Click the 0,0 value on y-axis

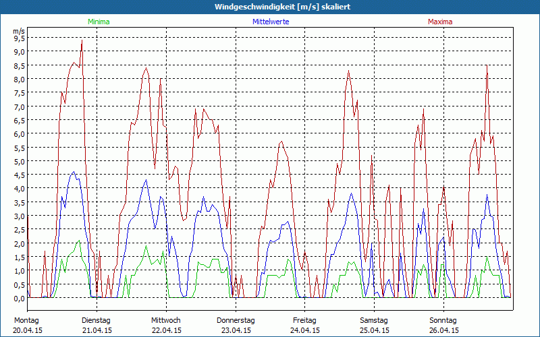20,299
